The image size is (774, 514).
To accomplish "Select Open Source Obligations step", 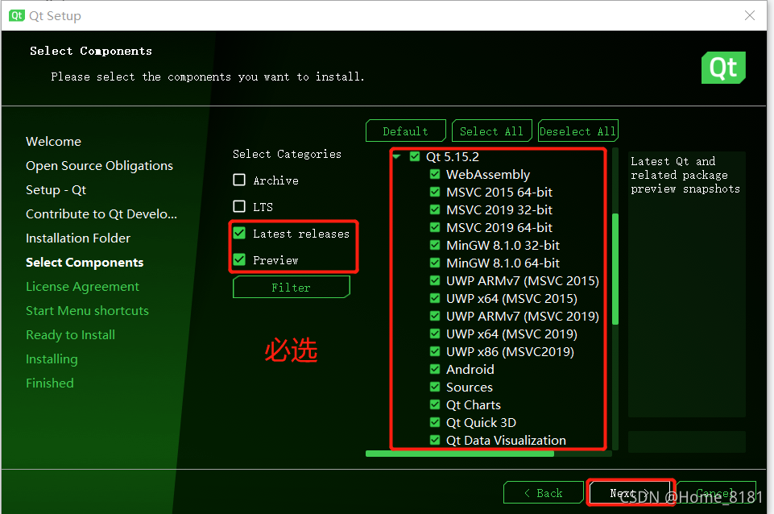I will click(99, 166).
